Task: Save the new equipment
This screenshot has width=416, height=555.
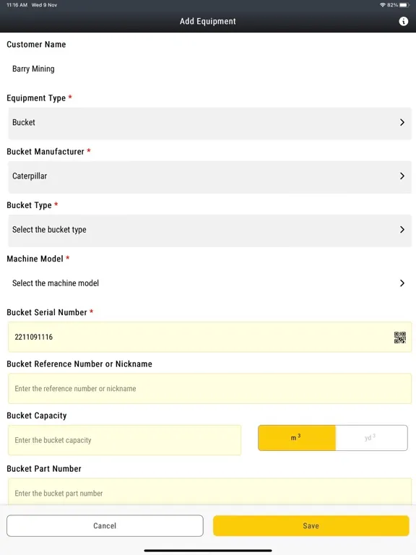Action: coord(311,525)
